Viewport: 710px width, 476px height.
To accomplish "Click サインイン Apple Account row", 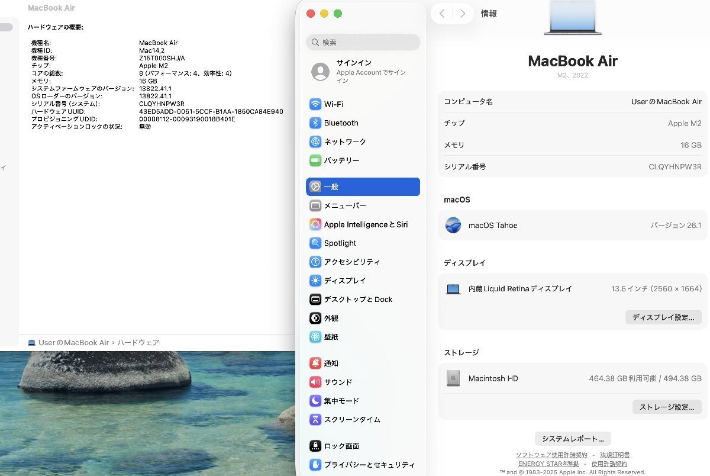I will click(363, 72).
